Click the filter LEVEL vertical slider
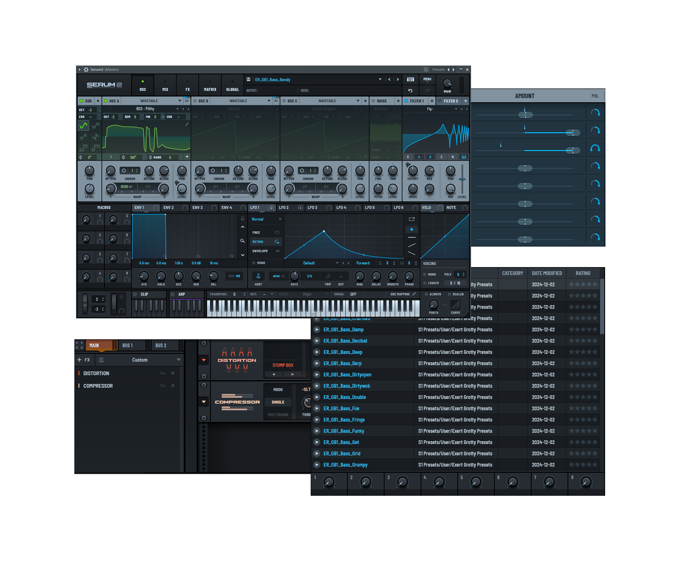Image resolution: width=674 pixels, height=573 pixels. [462, 179]
